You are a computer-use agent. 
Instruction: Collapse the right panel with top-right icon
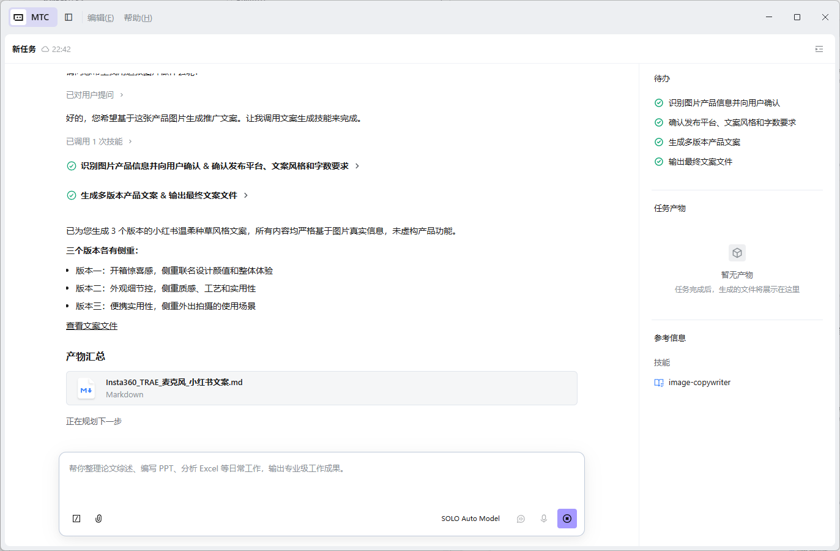coord(819,49)
